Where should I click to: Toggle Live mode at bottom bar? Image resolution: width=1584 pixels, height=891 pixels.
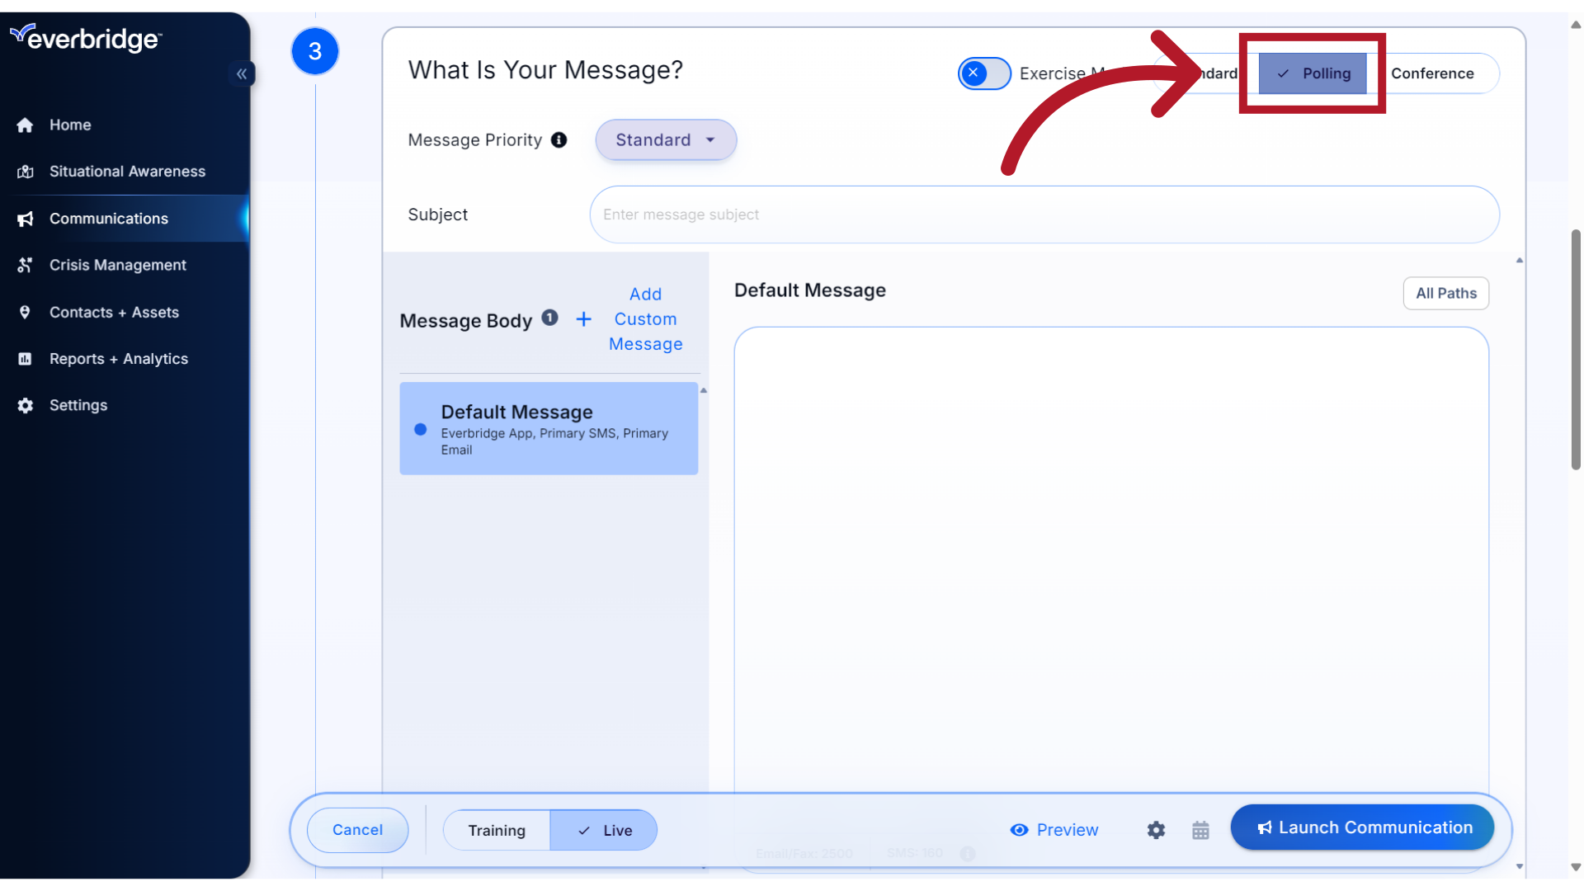(603, 830)
